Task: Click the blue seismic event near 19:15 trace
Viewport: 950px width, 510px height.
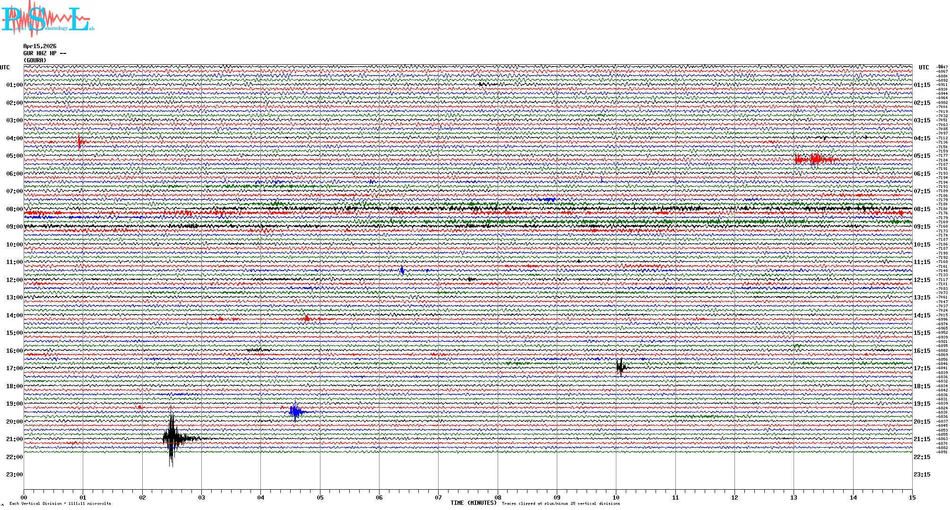Action: (295, 412)
